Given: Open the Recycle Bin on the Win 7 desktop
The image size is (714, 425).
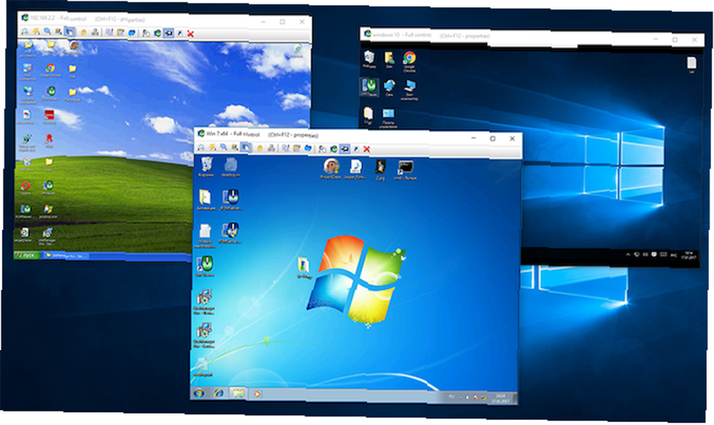Looking at the screenshot, I should [206, 166].
